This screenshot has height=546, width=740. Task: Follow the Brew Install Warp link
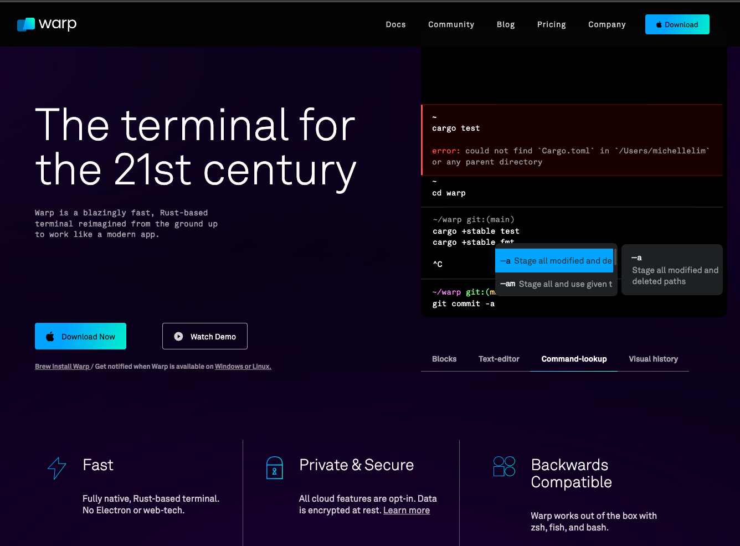pyautogui.click(x=62, y=367)
